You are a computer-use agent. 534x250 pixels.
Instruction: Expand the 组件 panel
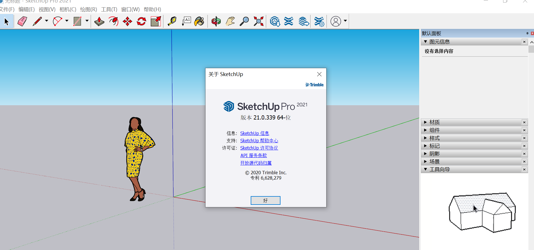426,130
